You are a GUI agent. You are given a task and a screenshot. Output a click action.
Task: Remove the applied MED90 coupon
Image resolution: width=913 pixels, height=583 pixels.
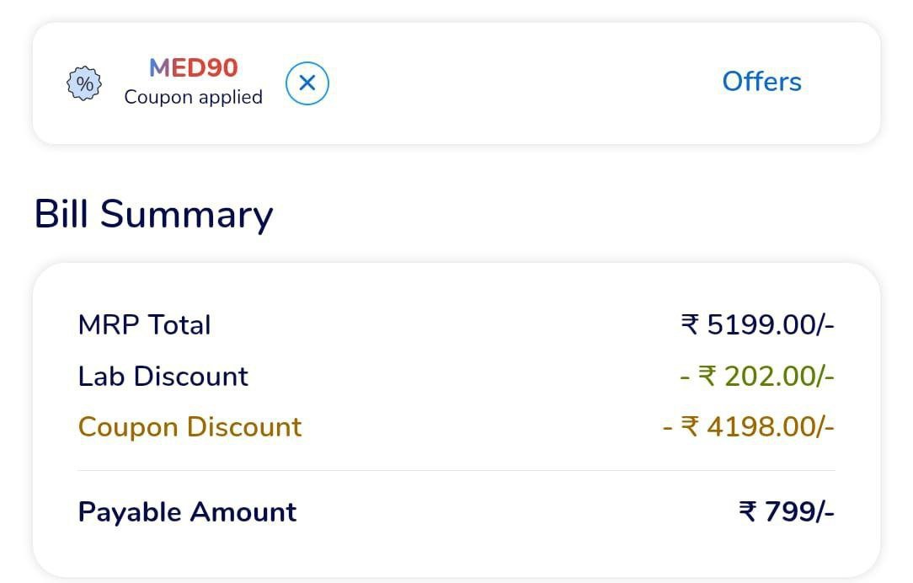[307, 83]
